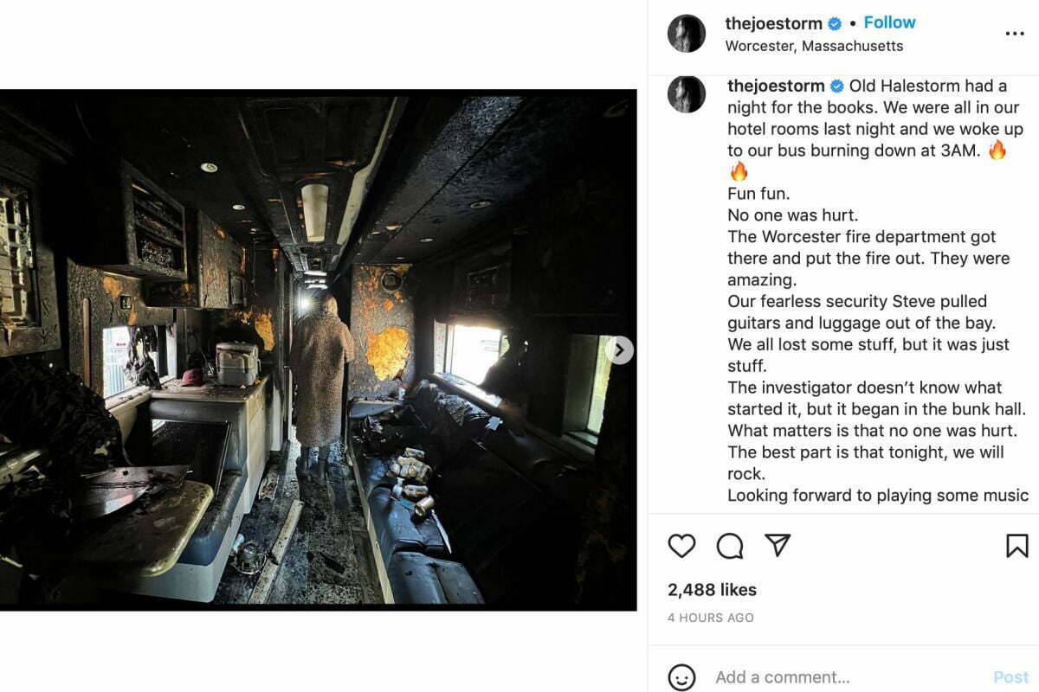This screenshot has height=692, width=1039.
Task: Open the 4 HOURS AGO timestamp
Action: click(x=711, y=618)
